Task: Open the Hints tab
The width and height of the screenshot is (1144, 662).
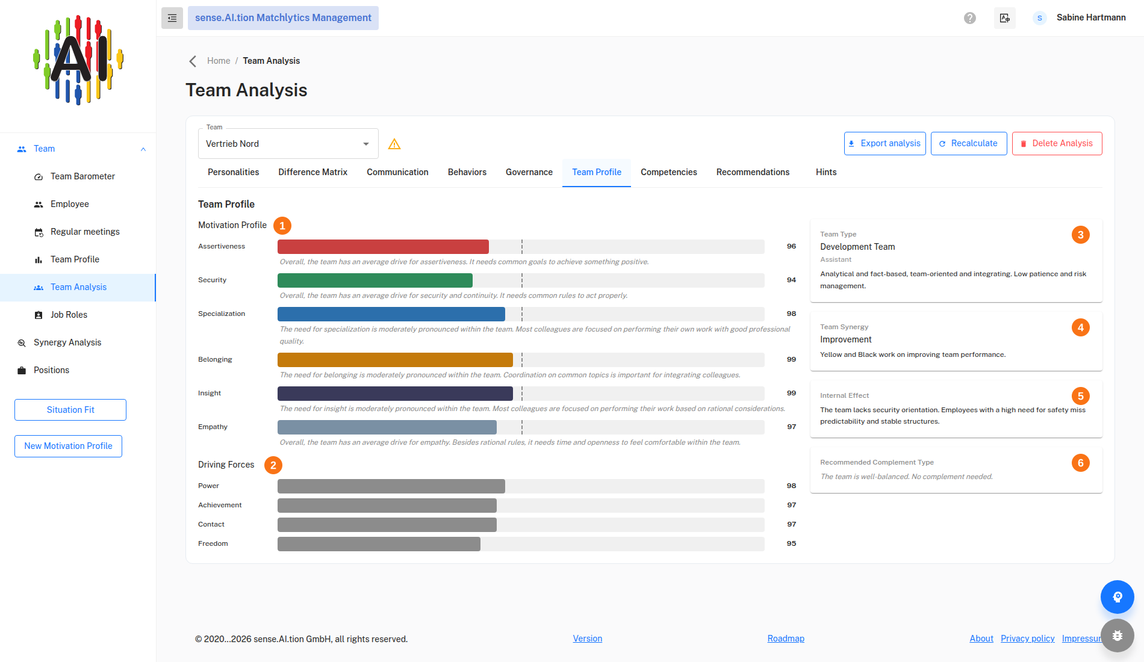Action: click(x=826, y=172)
